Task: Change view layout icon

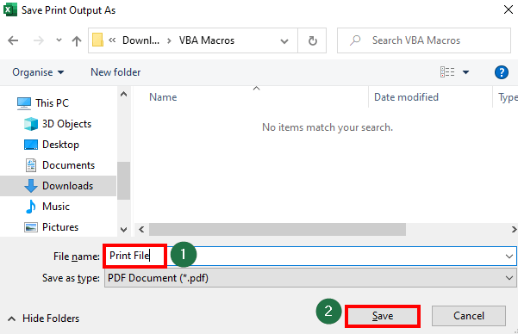Action: coord(447,72)
